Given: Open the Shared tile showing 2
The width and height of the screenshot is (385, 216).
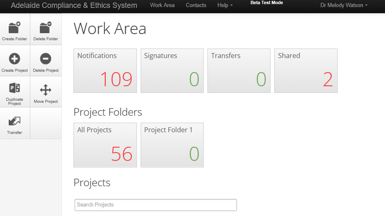Looking at the screenshot, I should [x=306, y=71].
